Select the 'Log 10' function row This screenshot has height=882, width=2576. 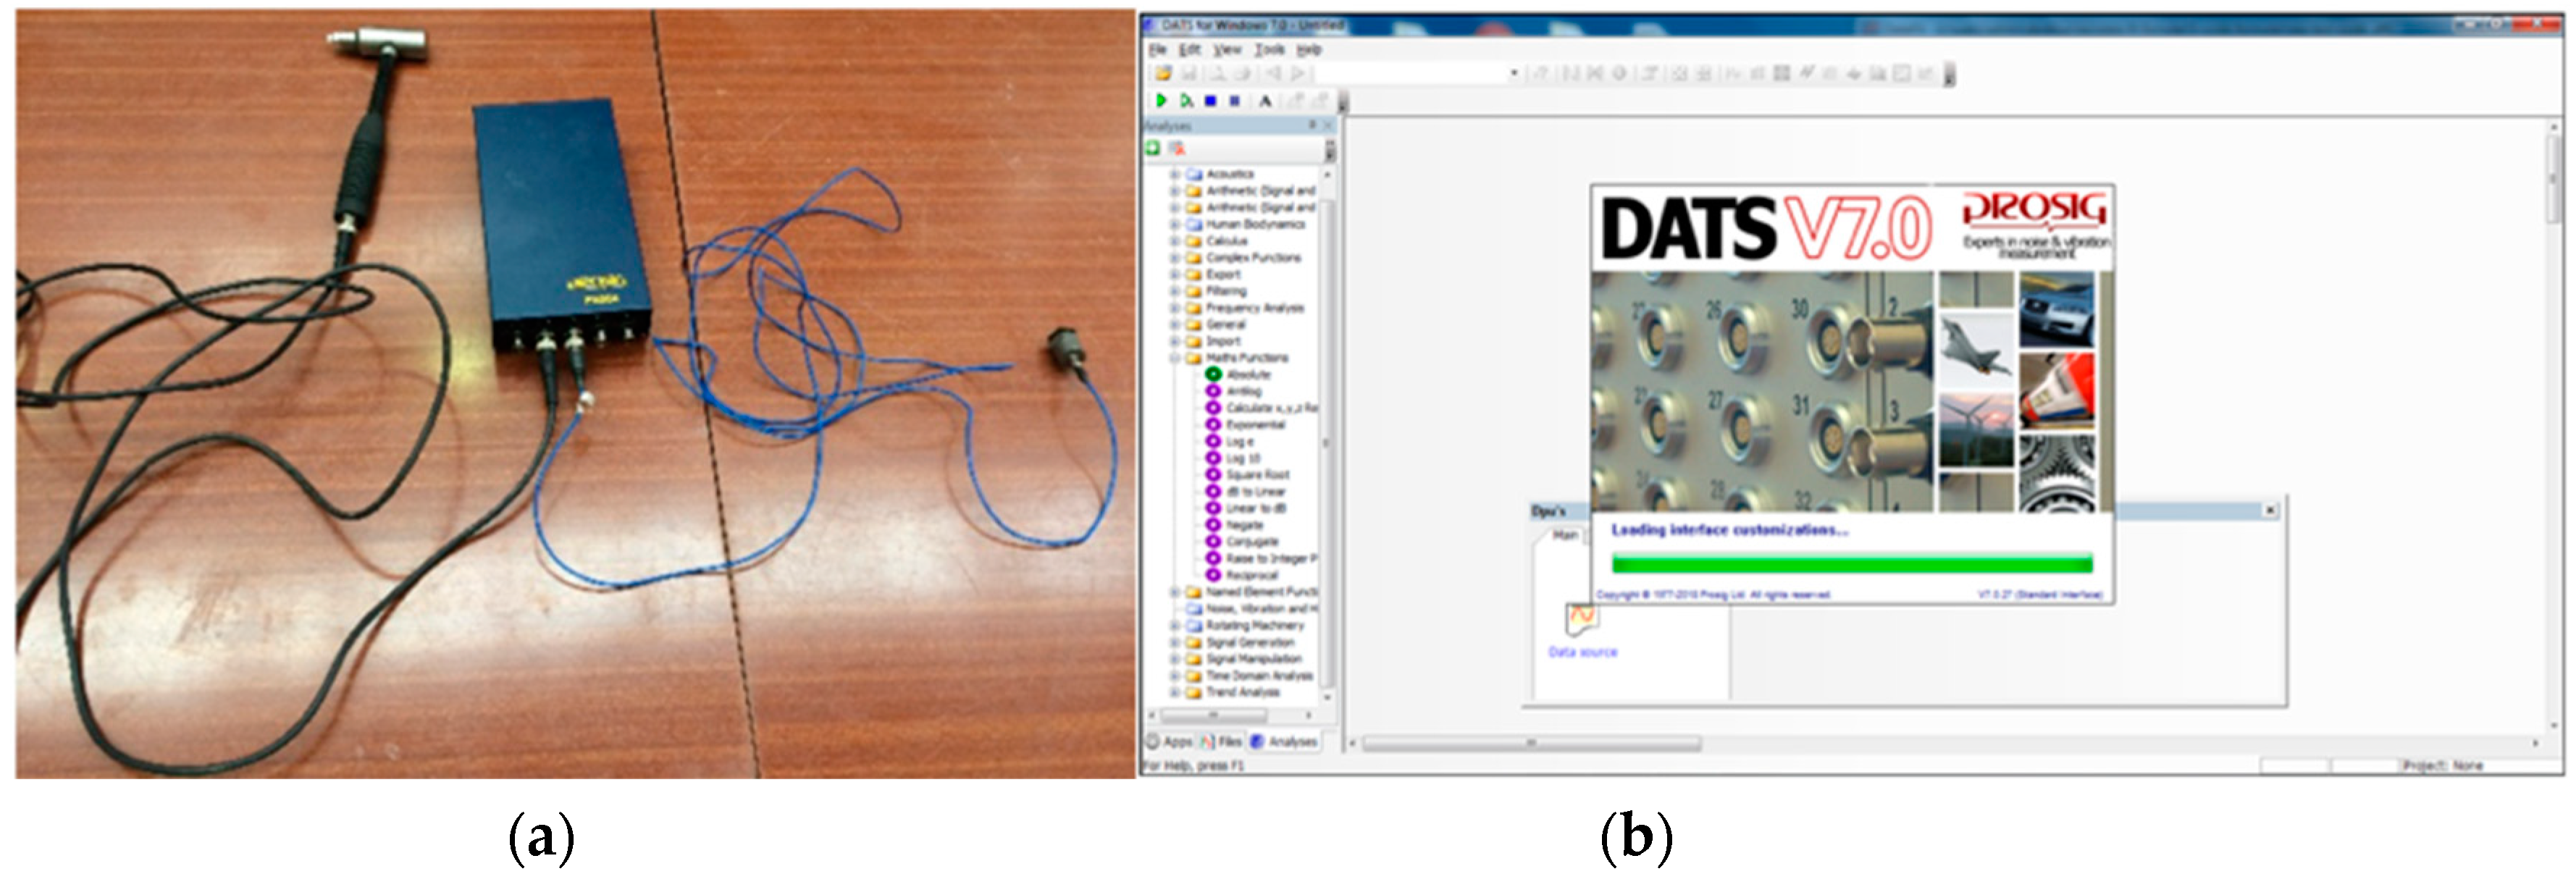click(1233, 458)
